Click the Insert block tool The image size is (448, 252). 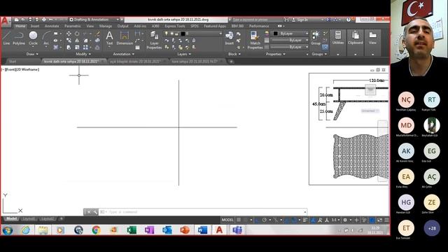(x=229, y=38)
